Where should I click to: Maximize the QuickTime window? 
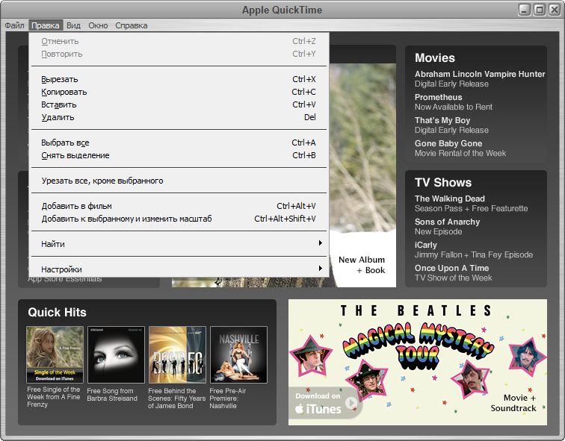(539, 10)
